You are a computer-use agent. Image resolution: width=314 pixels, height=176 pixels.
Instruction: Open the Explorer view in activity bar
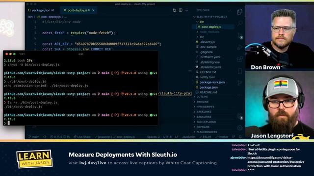239,12
